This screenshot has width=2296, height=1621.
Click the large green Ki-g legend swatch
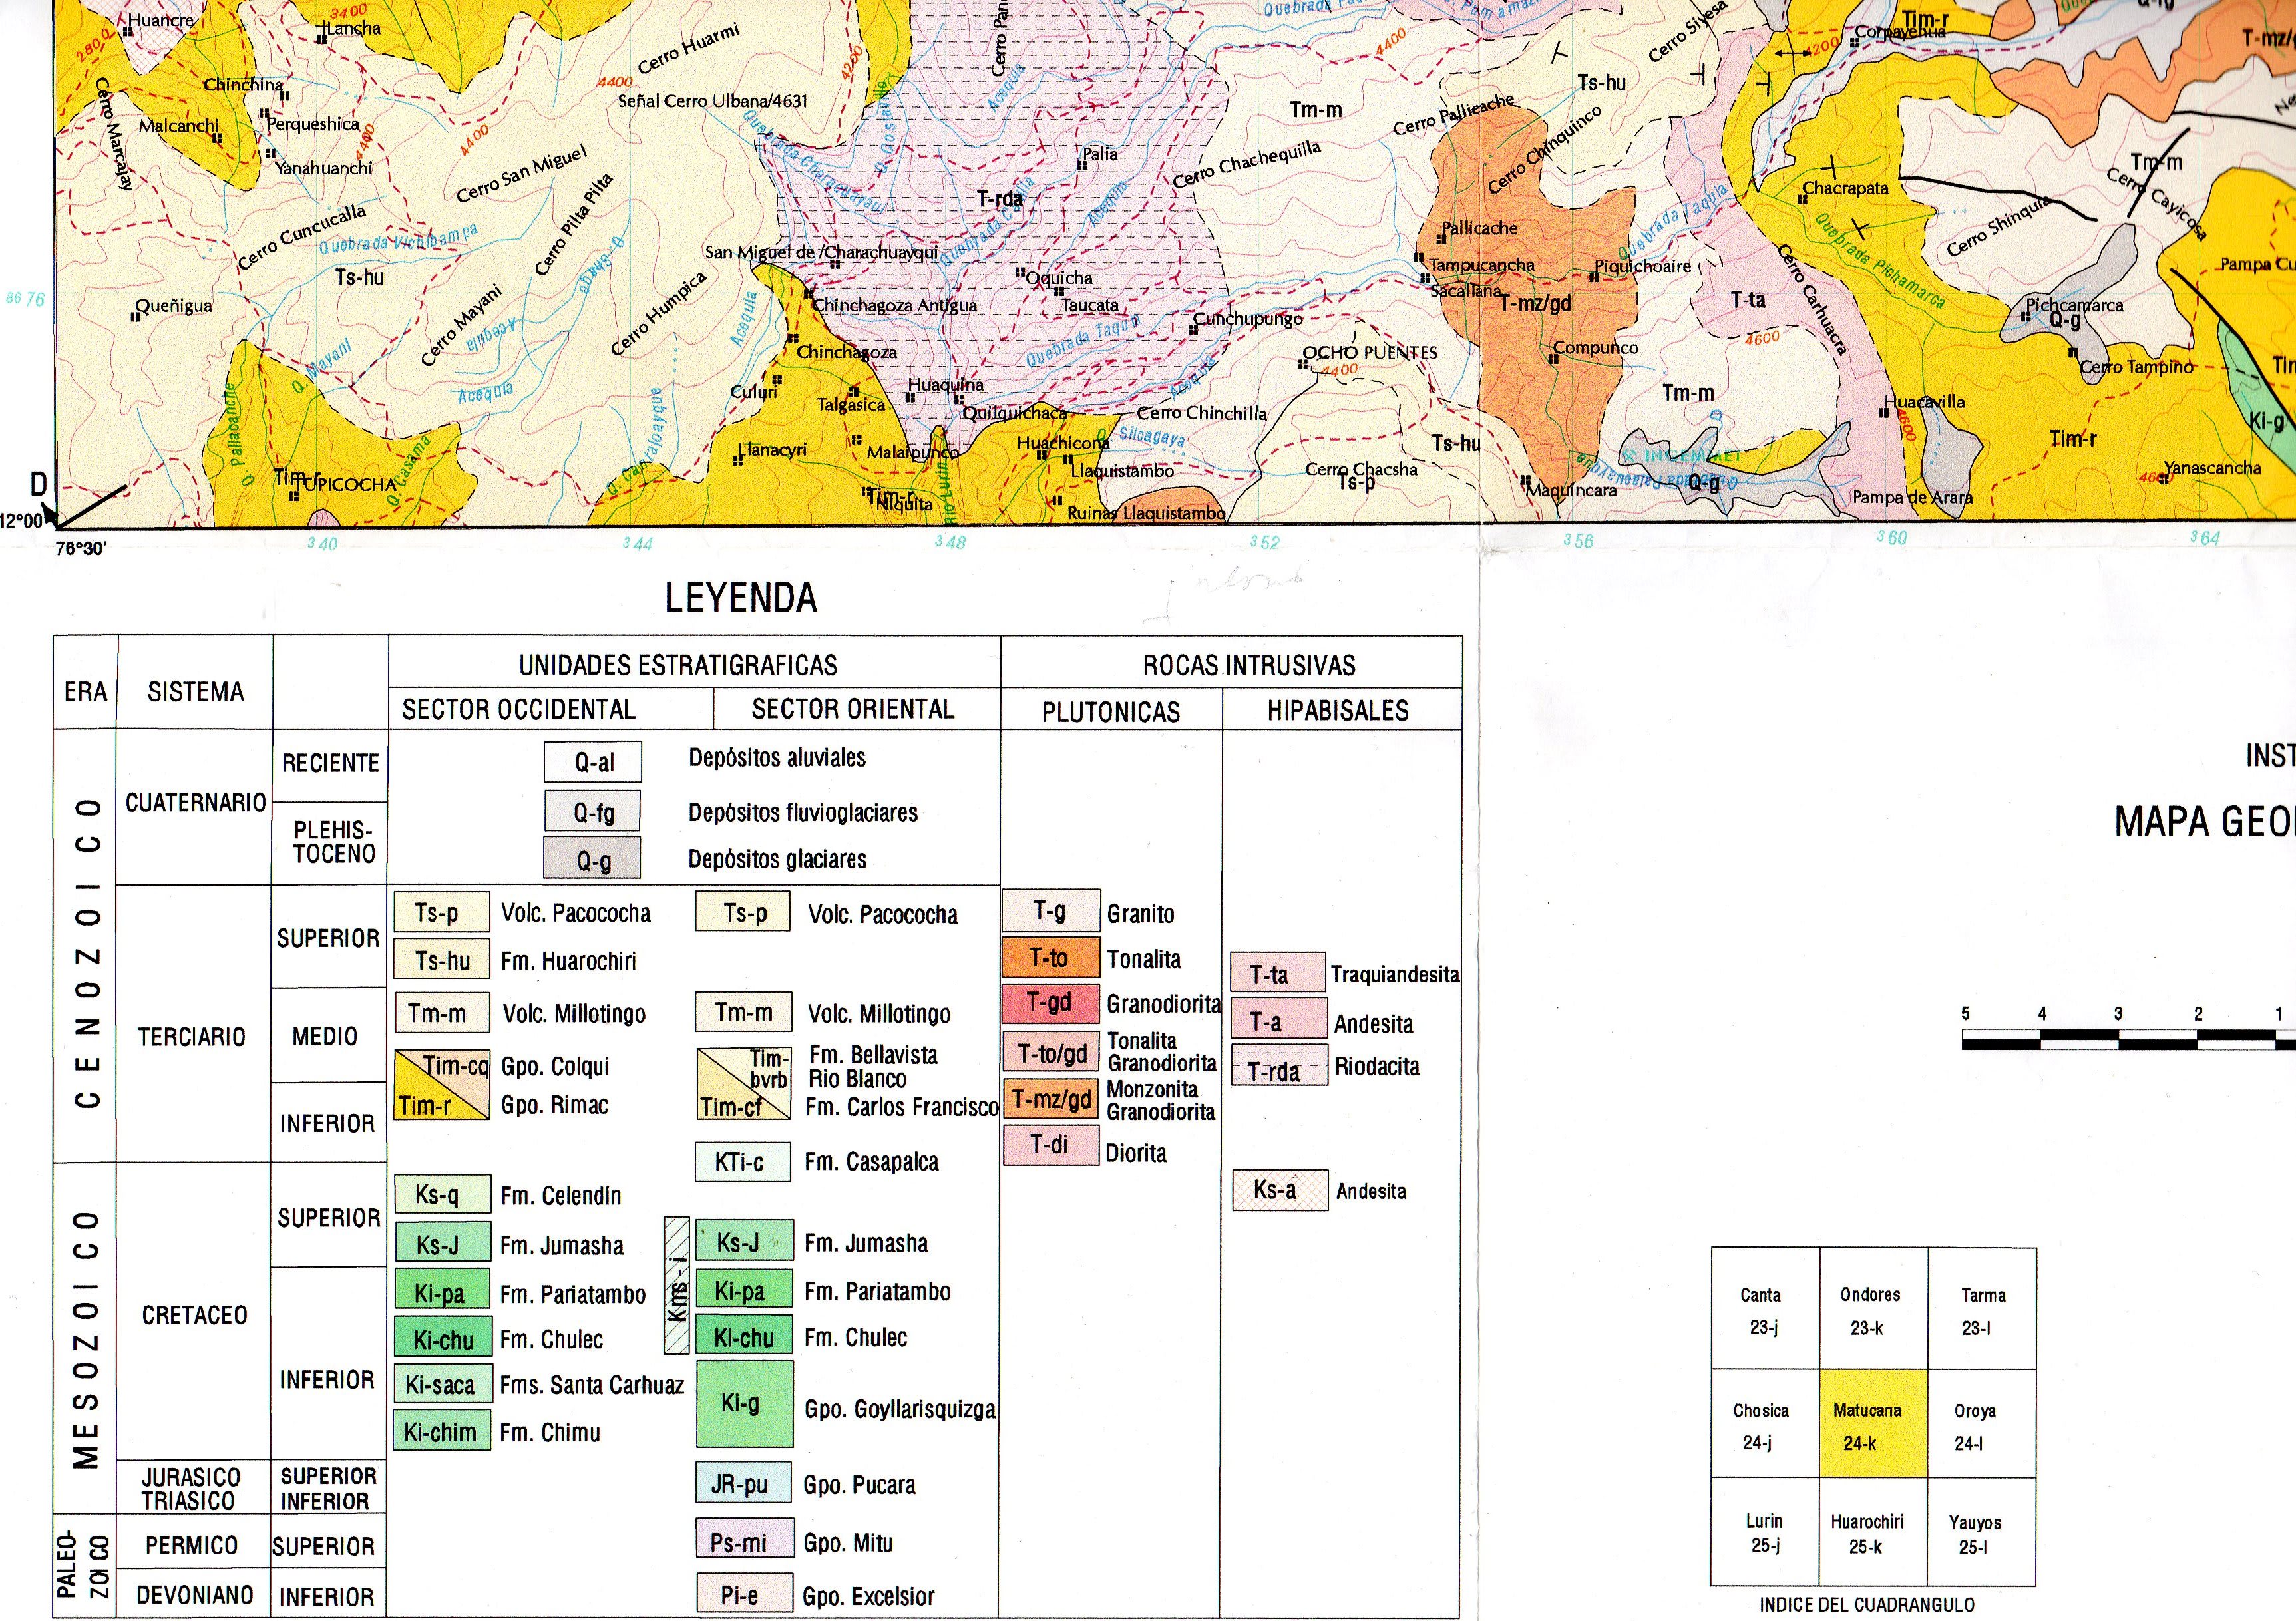pos(744,1404)
